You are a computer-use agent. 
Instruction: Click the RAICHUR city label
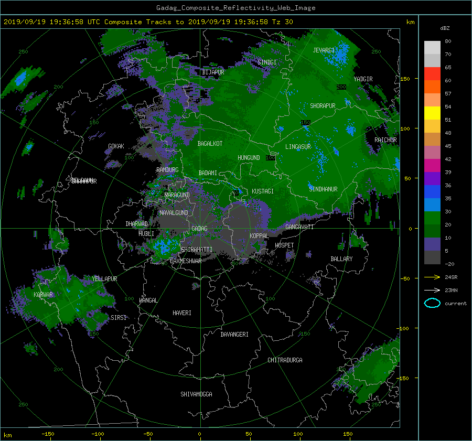385,140
